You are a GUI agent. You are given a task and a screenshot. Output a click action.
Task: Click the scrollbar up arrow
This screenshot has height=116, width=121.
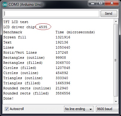[x=116, y=21]
